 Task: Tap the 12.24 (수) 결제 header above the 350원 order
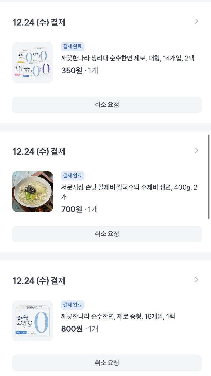coord(39,22)
